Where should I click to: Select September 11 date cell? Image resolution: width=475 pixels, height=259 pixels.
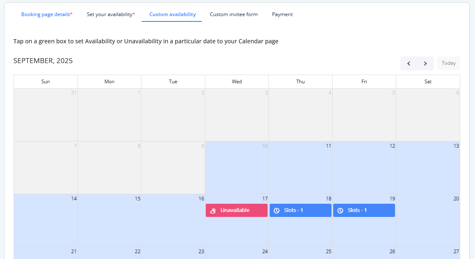point(300,169)
